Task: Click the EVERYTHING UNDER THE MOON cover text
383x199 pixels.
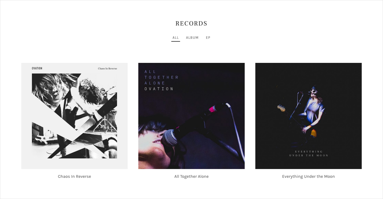Action: coord(309,154)
